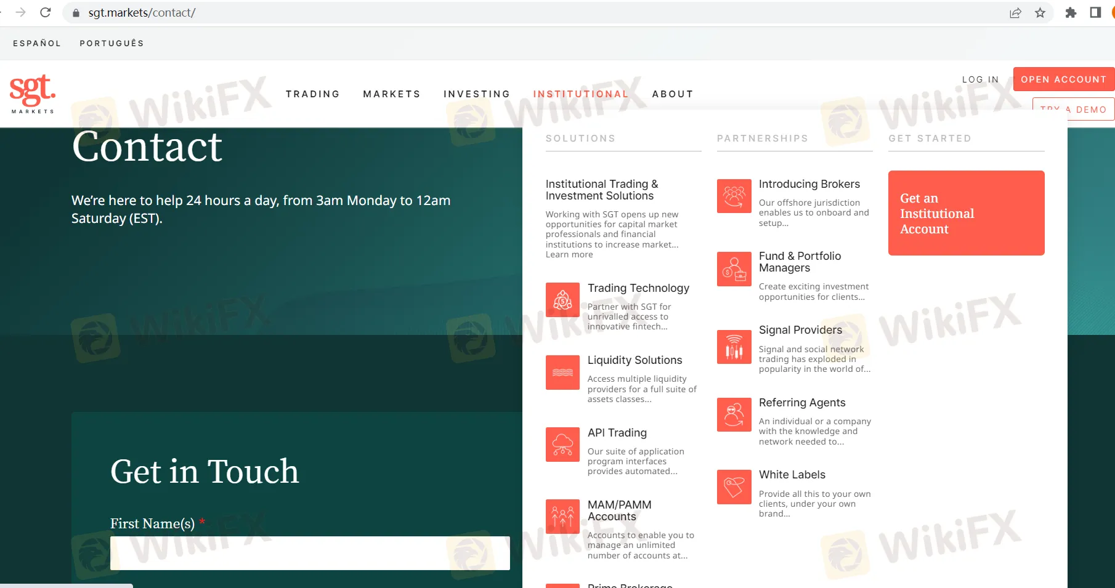The height and width of the screenshot is (588, 1115).
Task: Toggle the browser side panel icon
Action: coord(1095,13)
